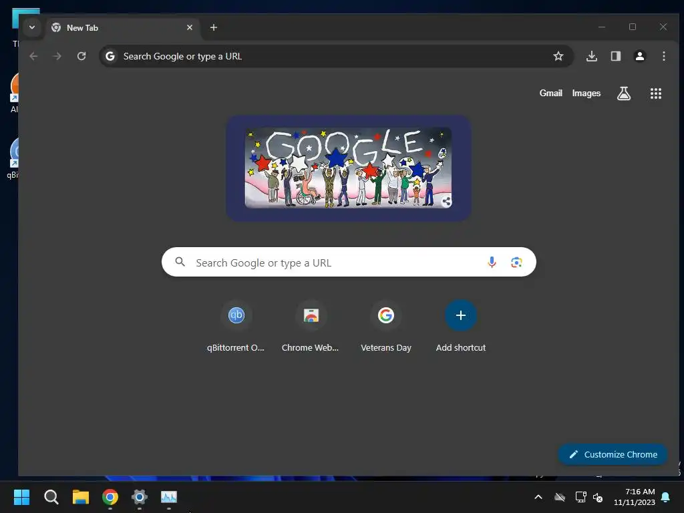This screenshot has width=684, height=513.
Task: Click the Customize Chrome button
Action: click(613, 454)
